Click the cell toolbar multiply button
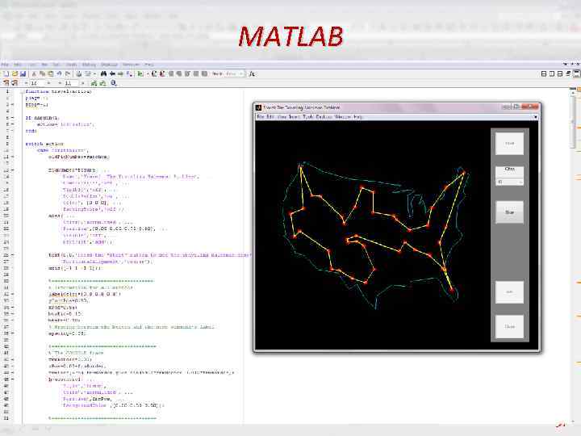 (x=82, y=83)
